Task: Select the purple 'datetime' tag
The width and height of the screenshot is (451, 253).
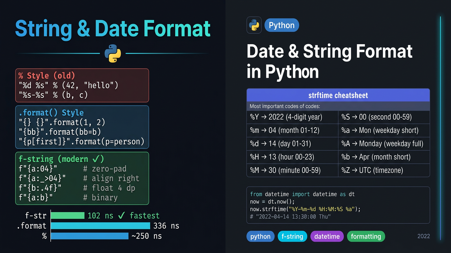Action: [x=327, y=236]
